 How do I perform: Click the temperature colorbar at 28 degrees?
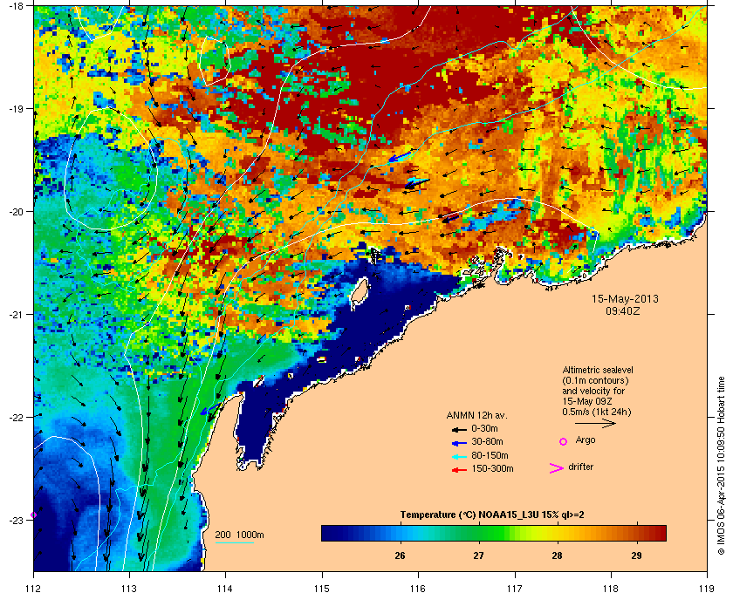click(558, 533)
